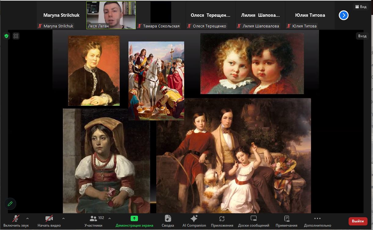
Task: Open the grid view icon beside shield
Action: 16,36
